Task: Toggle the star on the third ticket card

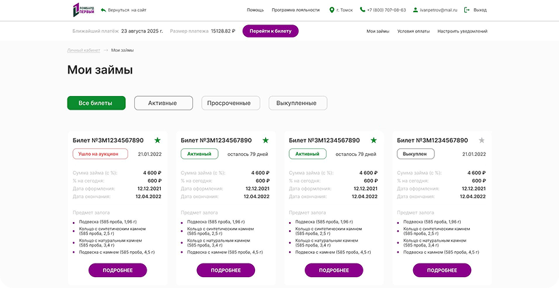Action: tap(374, 140)
